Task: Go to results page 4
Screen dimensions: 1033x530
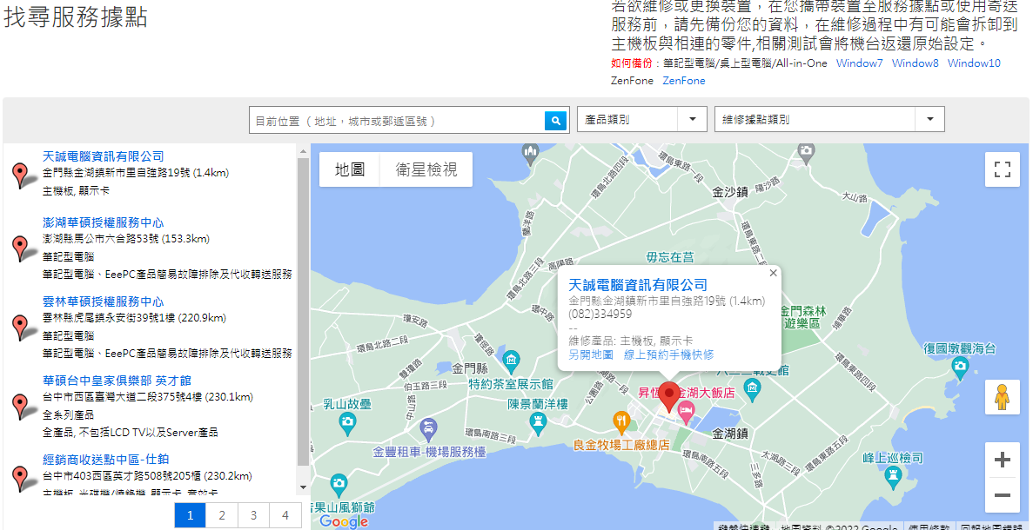Action: pos(285,515)
